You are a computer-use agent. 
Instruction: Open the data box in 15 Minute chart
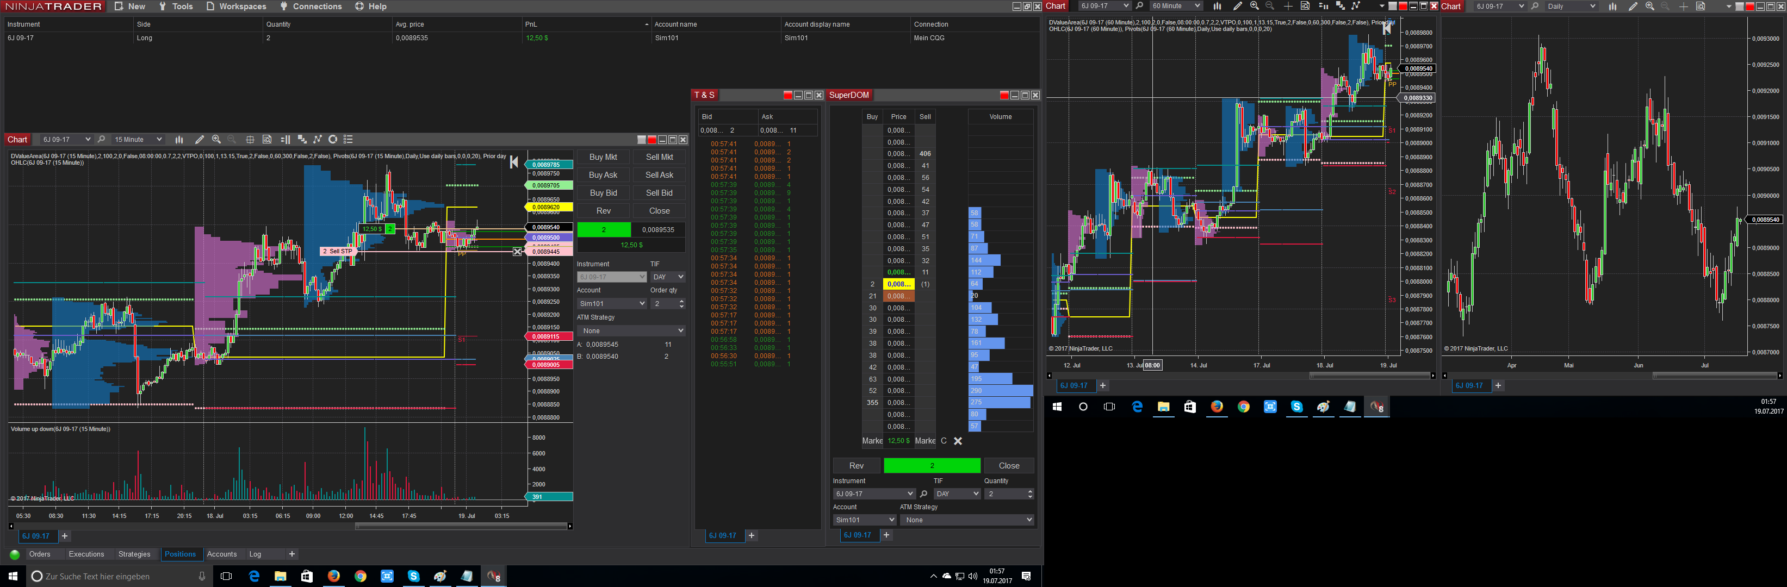pos(267,139)
